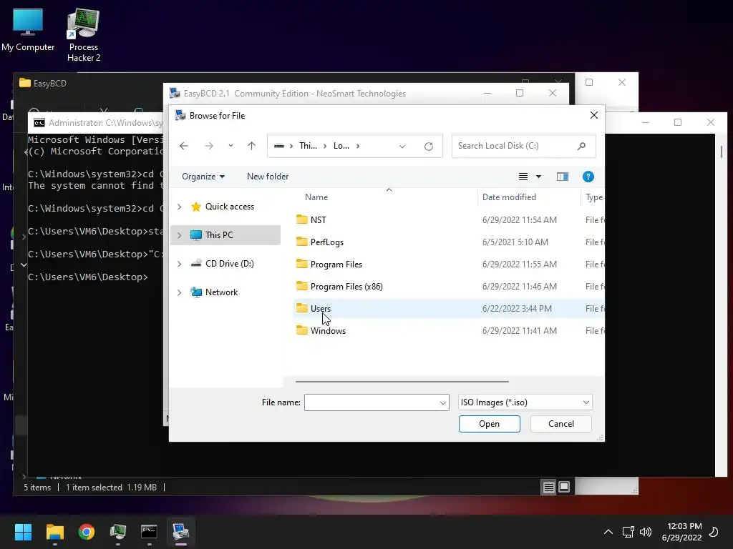Expand Network tree node
733x549 pixels.
(179, 292)
